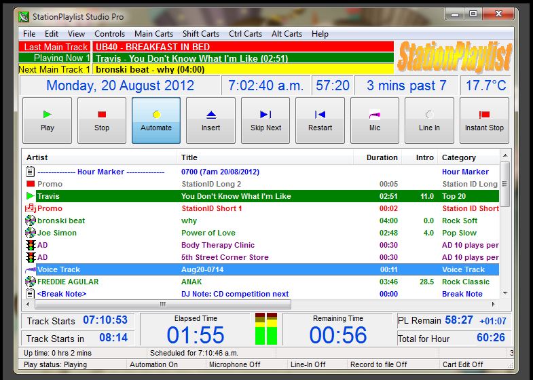Click the Duration column header

click(x=382, y=157)
